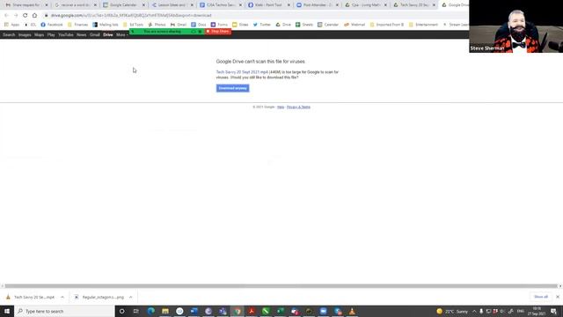Open the Drive bookmark
This screenshot has width=563, height=317.
coord(283,25)
